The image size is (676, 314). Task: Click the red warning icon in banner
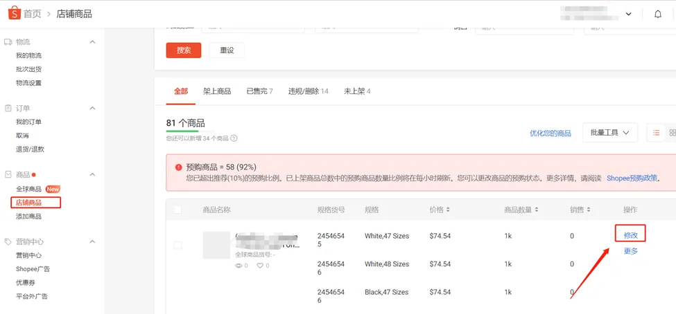[x=178, y=167]
